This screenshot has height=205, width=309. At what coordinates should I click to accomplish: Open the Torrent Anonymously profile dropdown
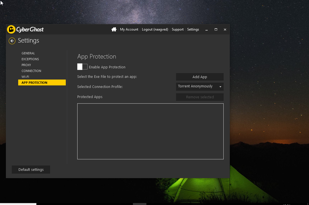click(x=200, y=87)
